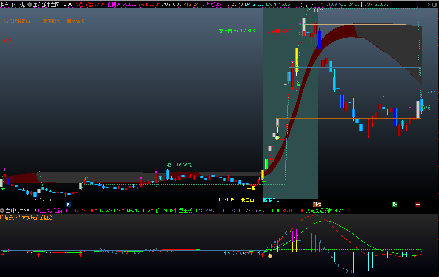This screenshot has width=439, height=277.
Task: Click the 量王线: 0.45 value
Action: (x=191, y=210)
